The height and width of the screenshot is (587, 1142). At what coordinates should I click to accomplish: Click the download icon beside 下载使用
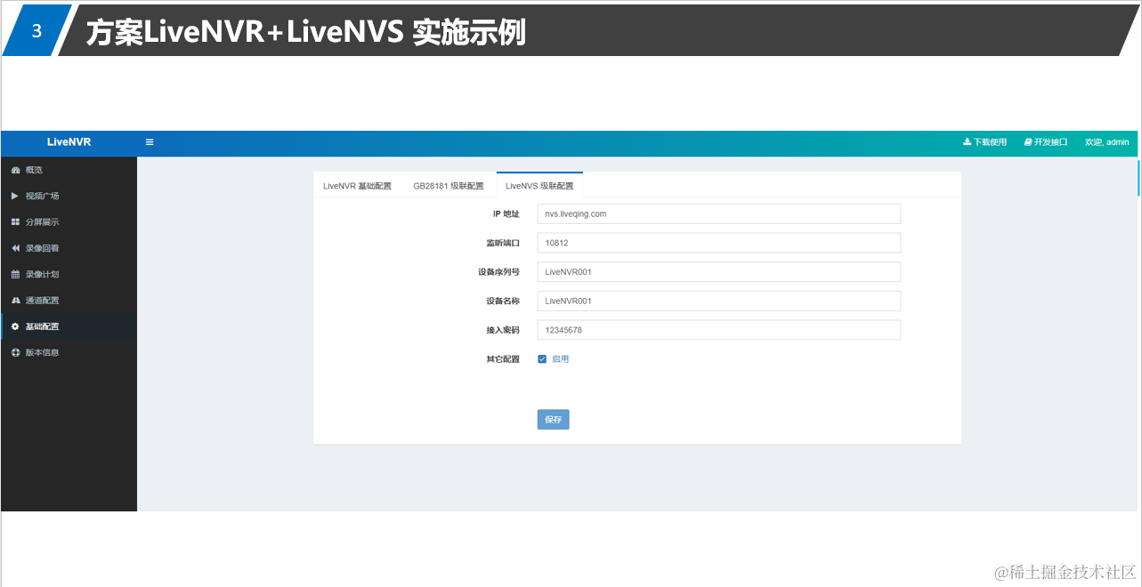pos(968,142)
